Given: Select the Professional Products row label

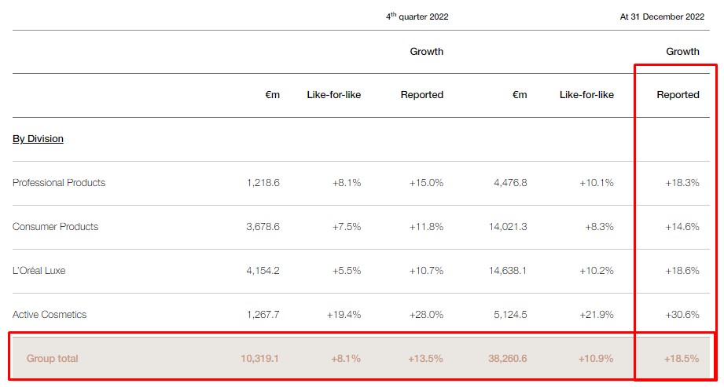Looking at the screenshot, I should point(59,183).
